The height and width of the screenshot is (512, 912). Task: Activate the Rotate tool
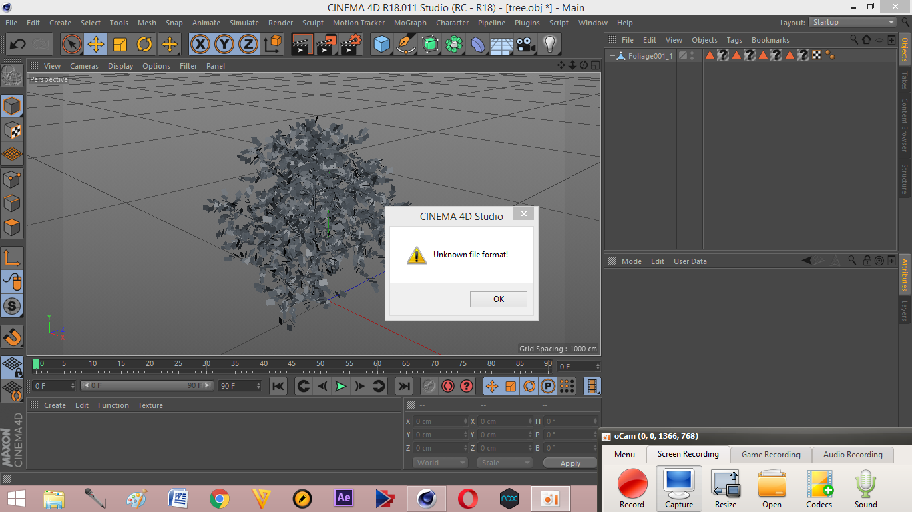pos(144,45)
